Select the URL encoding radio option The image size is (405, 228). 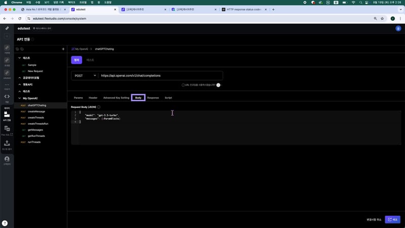[x=183, y=85]
